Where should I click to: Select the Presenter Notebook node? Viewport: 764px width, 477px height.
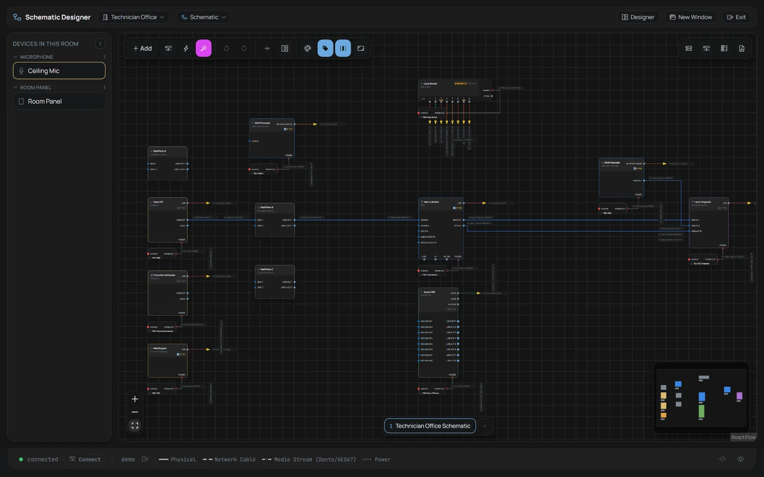pyautogui.click(x=168, y=293)
